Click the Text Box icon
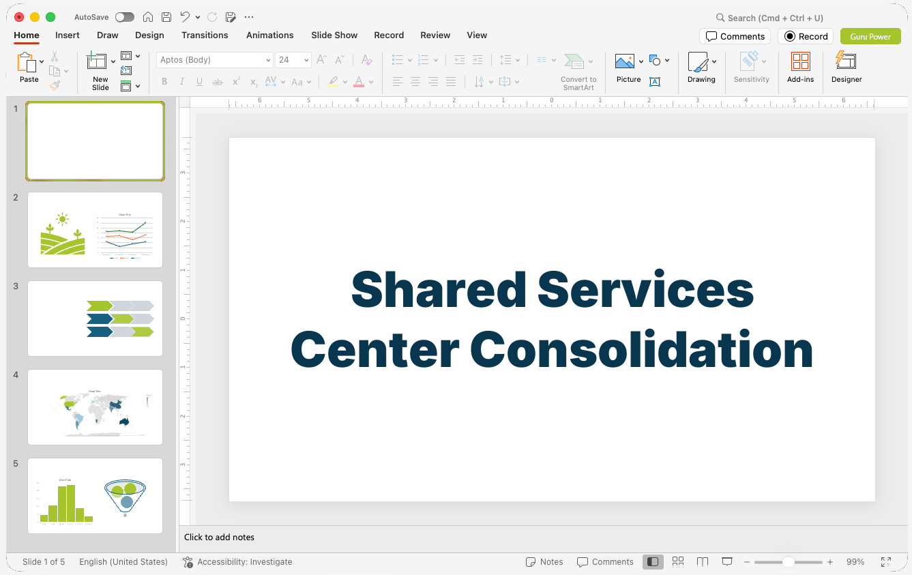The width and height of the screenshot is (912, 575). pyautogui.click(x=655, y=82)
